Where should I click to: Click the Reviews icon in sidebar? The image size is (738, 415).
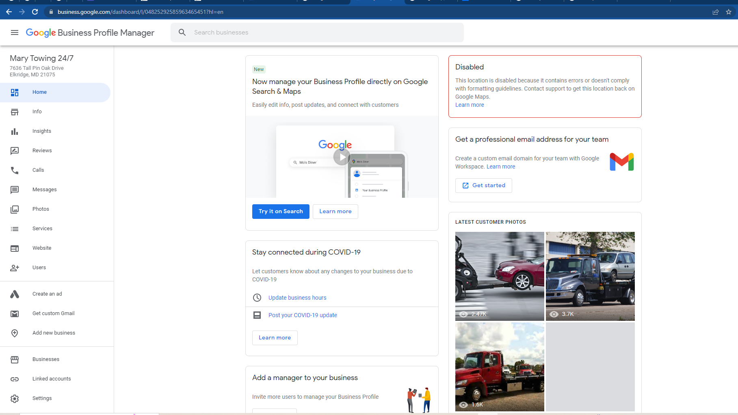15,151
